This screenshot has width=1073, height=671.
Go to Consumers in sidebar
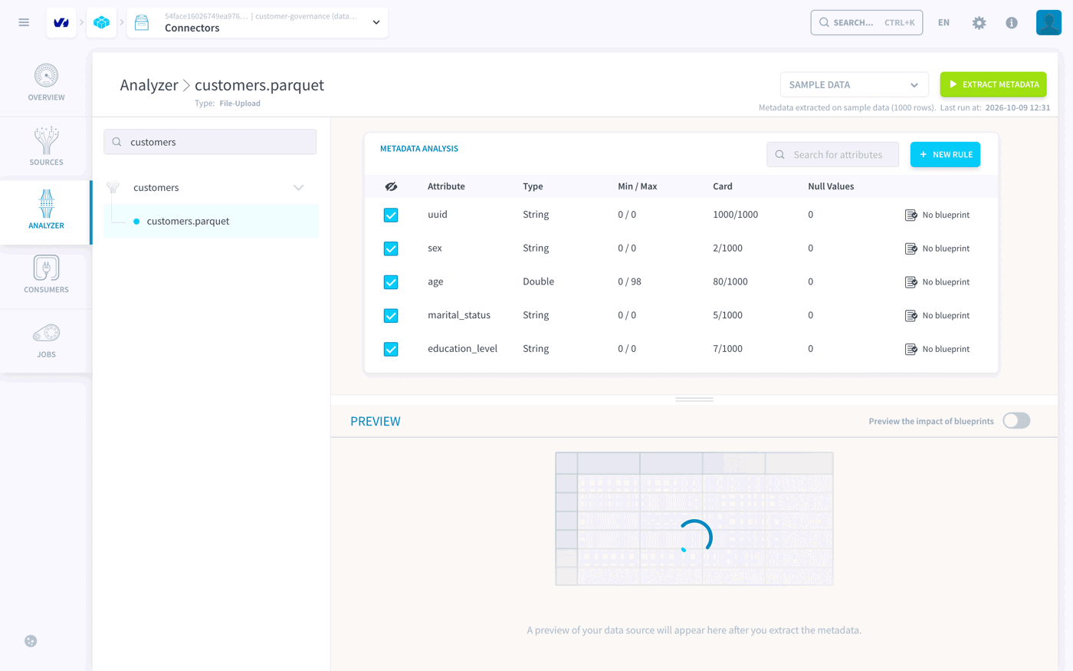[46, 275]
